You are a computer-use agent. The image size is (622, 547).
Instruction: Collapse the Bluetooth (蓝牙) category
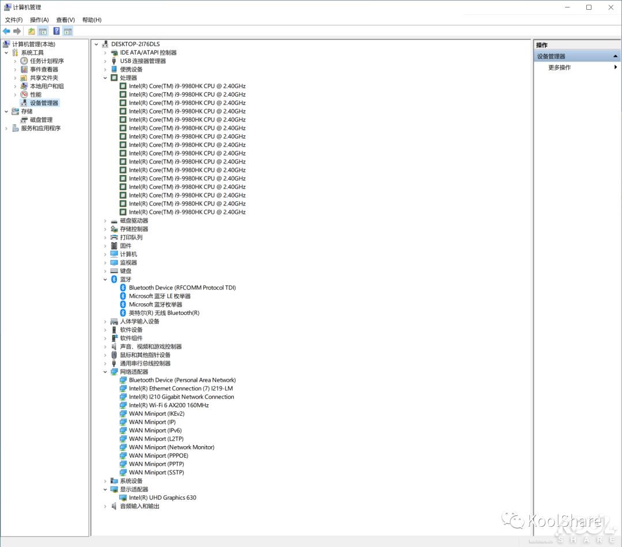pyautogui.click(x=105, y=280)
